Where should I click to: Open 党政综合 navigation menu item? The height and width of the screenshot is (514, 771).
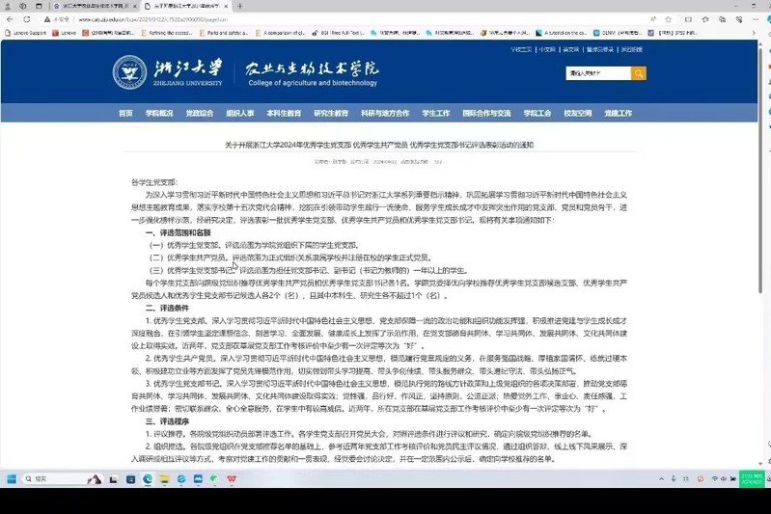(x=200, y=113)
